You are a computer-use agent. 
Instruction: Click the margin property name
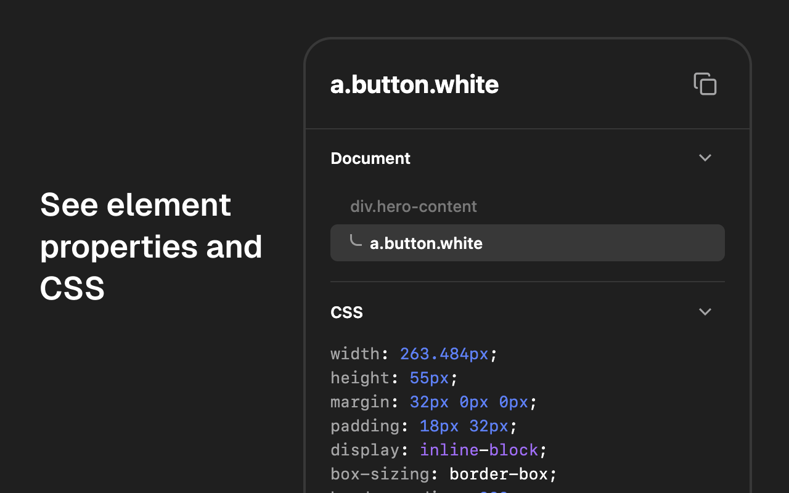click(x=360, y=402)
